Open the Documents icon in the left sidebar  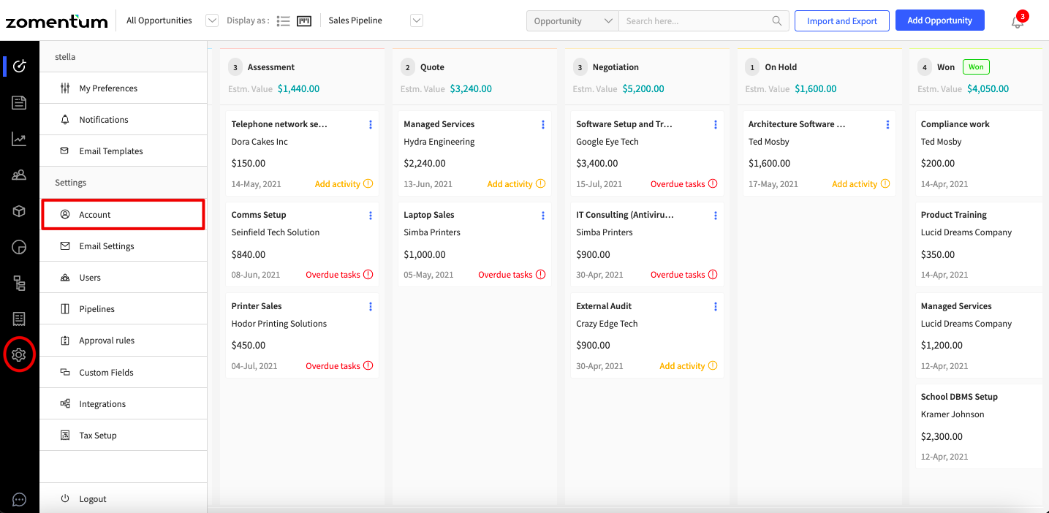tap(20, 102)
